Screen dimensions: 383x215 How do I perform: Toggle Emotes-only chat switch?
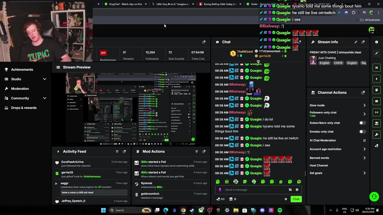pyautogui.click(x=362, y=132)
